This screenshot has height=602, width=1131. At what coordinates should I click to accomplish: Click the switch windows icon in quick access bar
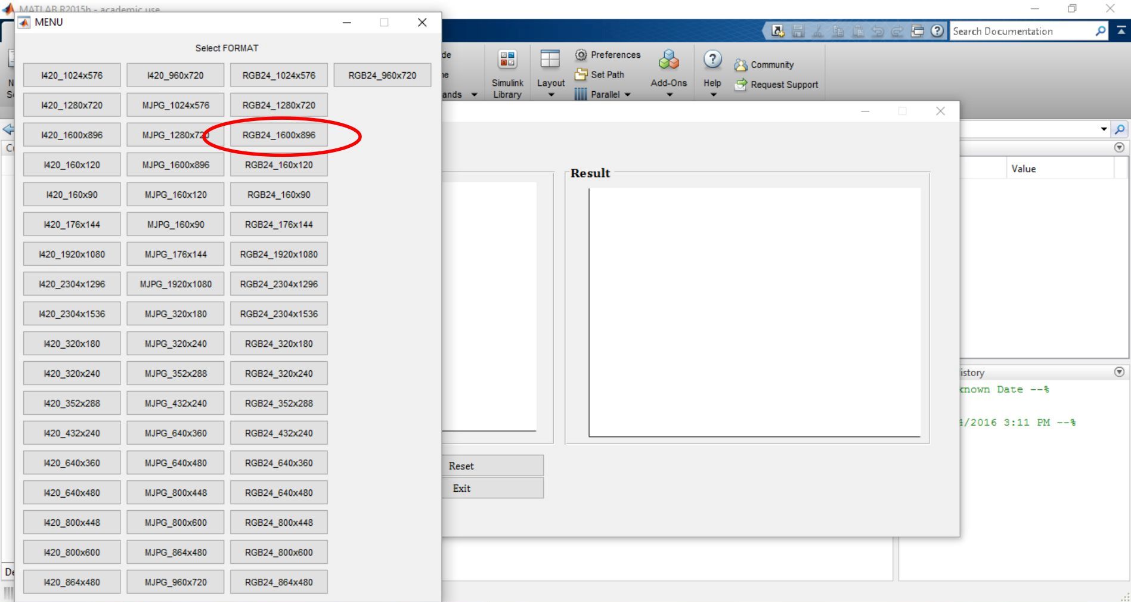click(917, 31)
